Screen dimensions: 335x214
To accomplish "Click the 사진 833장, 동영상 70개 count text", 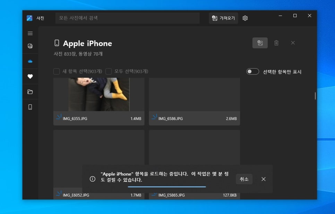I will 78,54.
